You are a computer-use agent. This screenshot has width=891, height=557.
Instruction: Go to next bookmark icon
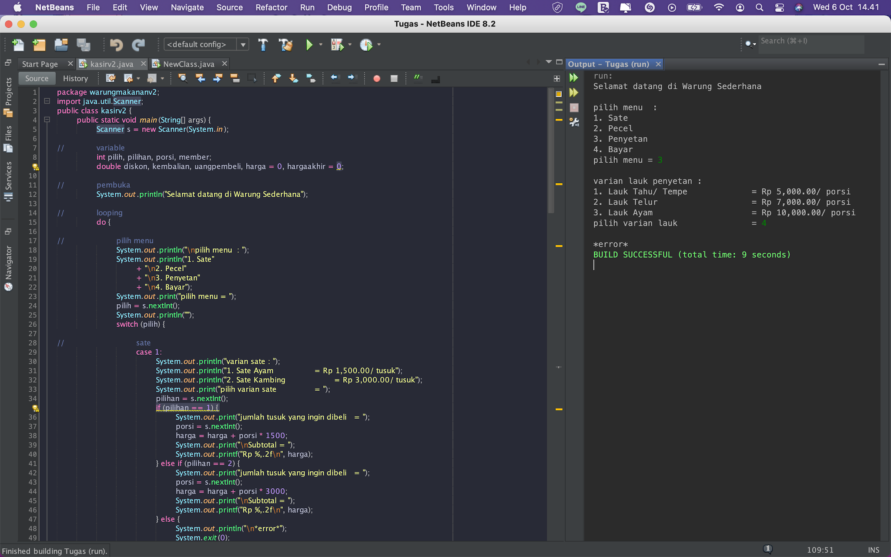(x=293, y=78)
